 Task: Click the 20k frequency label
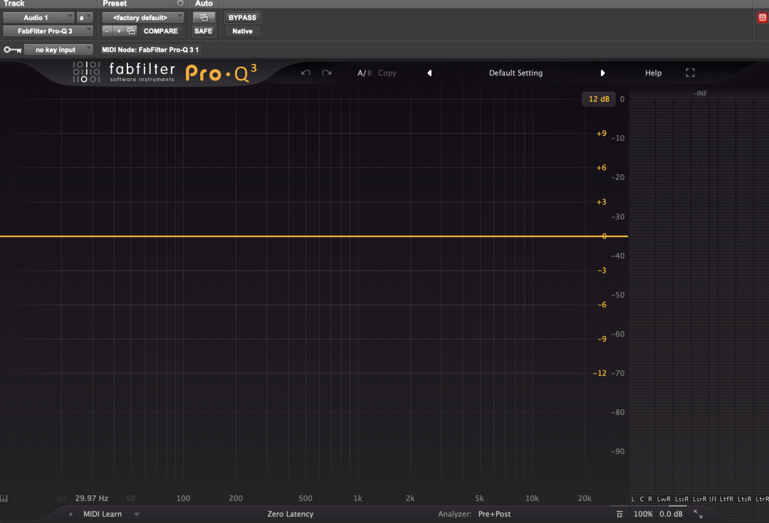584,498
